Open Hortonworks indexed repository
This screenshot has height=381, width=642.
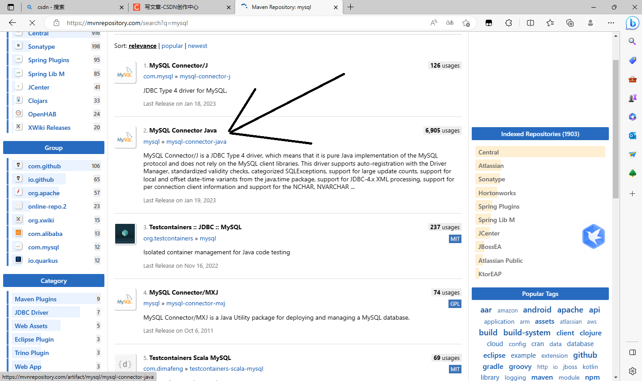(497, 193)
